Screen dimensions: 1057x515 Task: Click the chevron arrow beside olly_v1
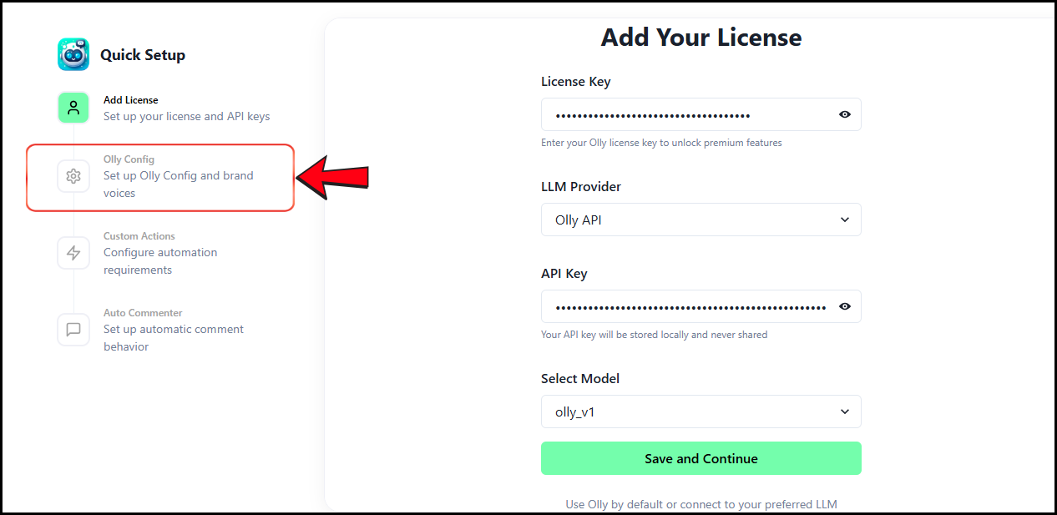click(845, 411)
